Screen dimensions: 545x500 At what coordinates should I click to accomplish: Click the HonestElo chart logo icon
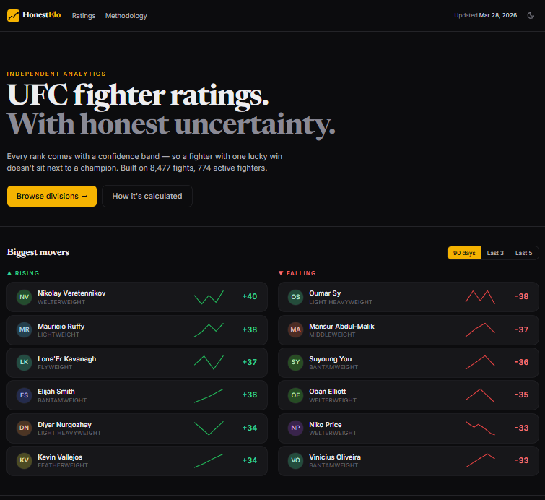click(x=13, y=15)
